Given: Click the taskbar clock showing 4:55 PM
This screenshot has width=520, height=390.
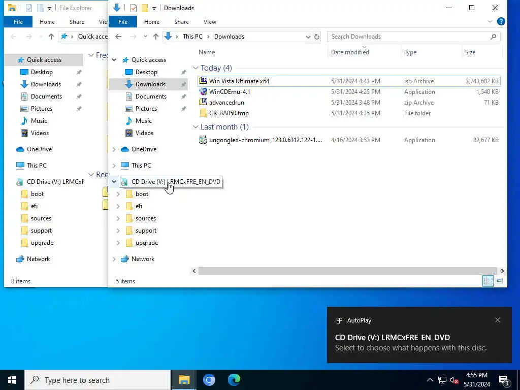Looking at the screenshot, I should tap(476, 380).
